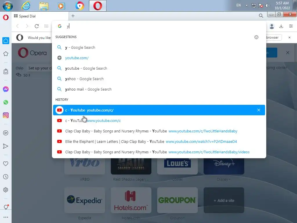This screenshot has height=223, width=297.
Task: Open the Hotels.com speed dial tile
Action: 131,200
